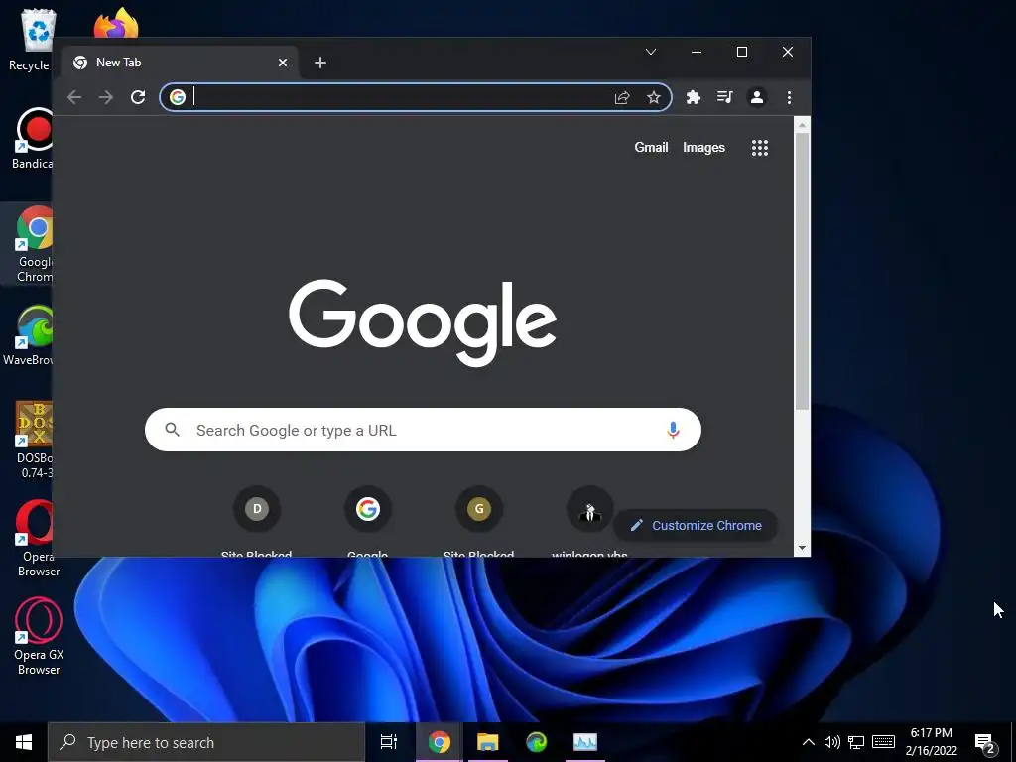Open the Google apps grid
Screen dimensions: 1016x762
[759, 148]
